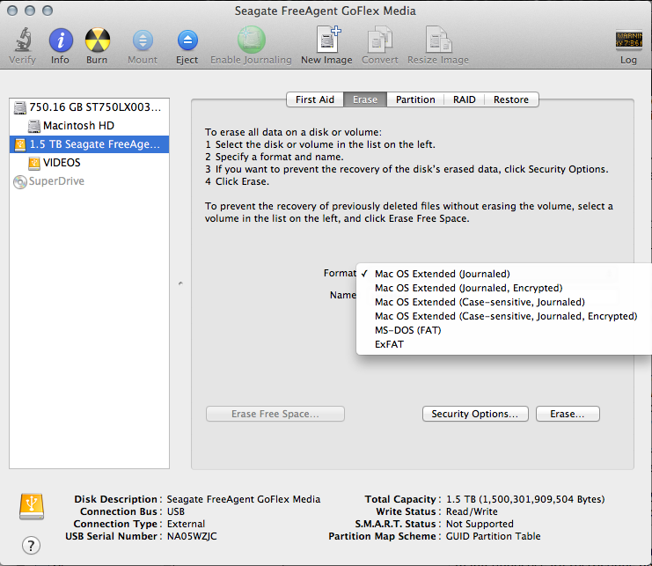Select the 1.5 TB Seagate FreeAgent disk
Image resolution: width=652 pixels, height=566 pixels.
(89, 144)
